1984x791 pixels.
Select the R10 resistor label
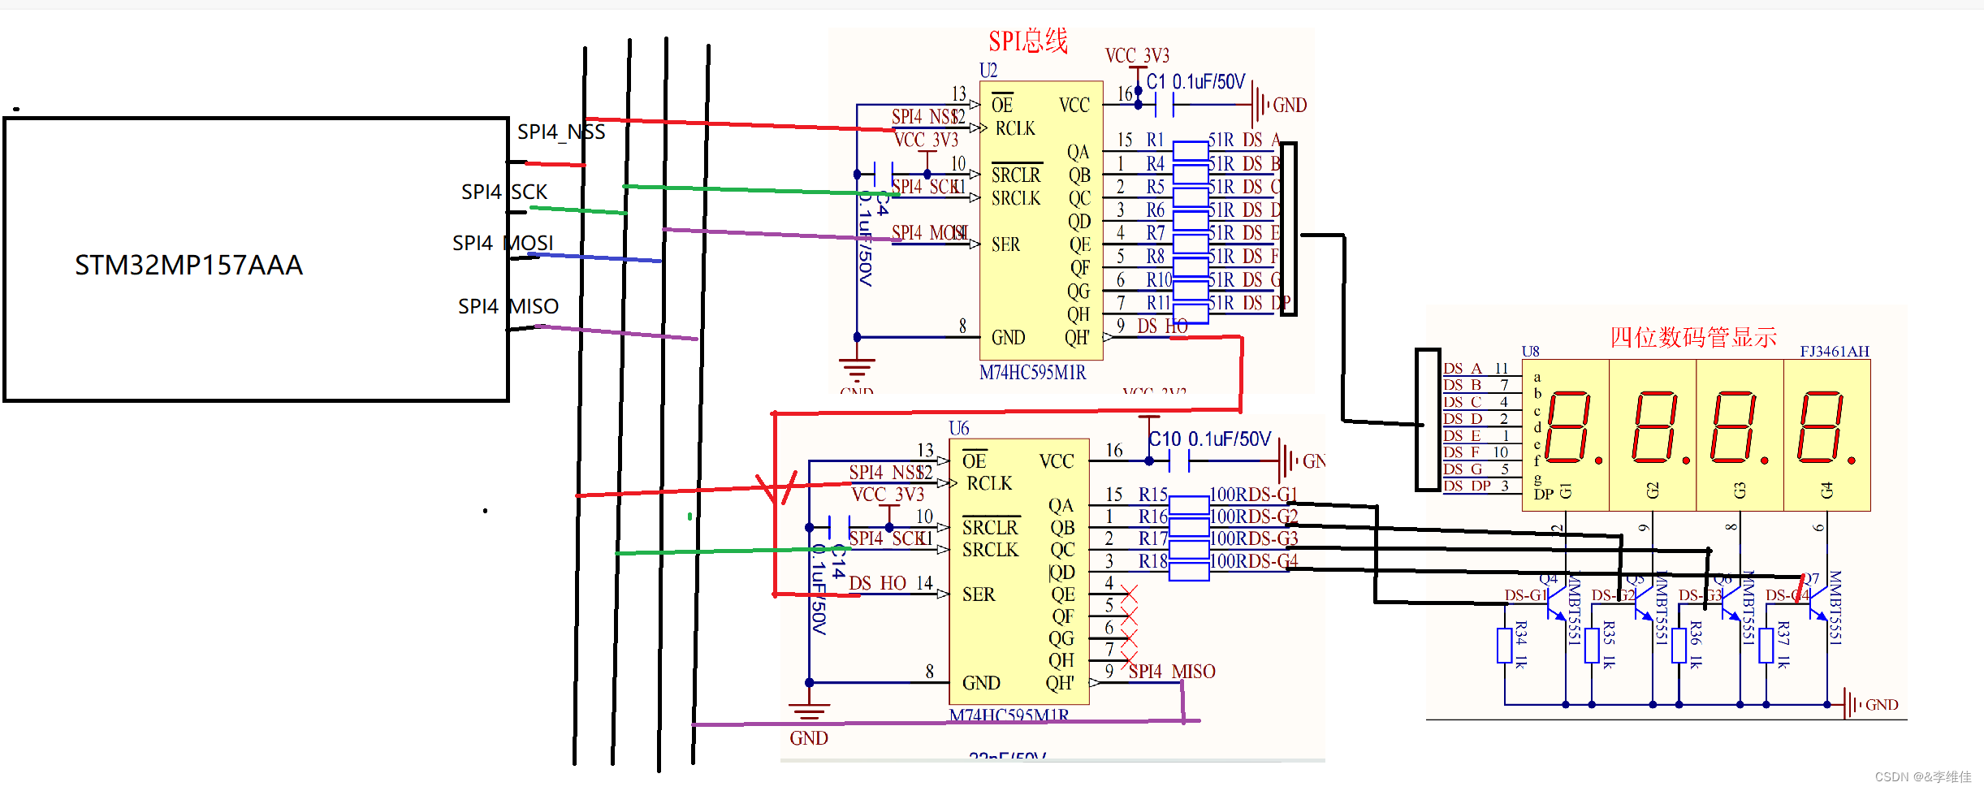tap(1158, 280)
